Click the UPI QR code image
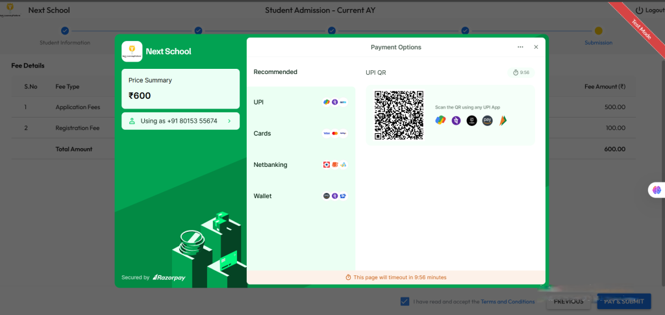This screenshot has height=315, width=665. point(399,115)
